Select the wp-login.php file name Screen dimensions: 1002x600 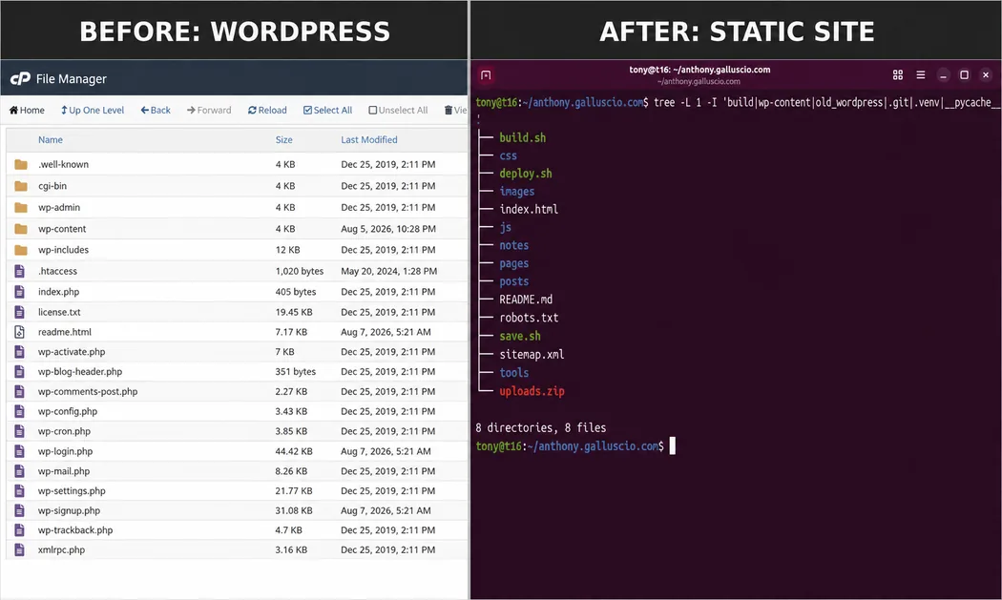coord(65,451)
